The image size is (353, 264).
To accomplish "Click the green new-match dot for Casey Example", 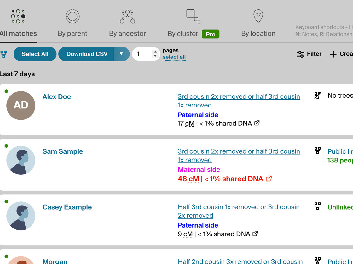I will point(6,201).
